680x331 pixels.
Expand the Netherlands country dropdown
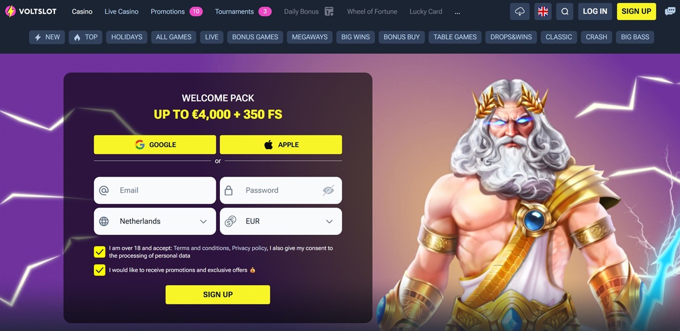point(155,221)
